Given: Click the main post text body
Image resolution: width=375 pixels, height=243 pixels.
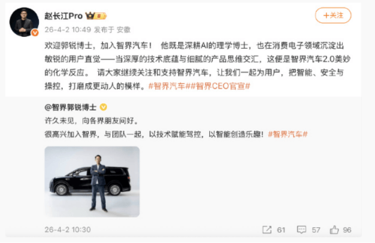Looking at the screenshot, I should click(x=198, y=66).
